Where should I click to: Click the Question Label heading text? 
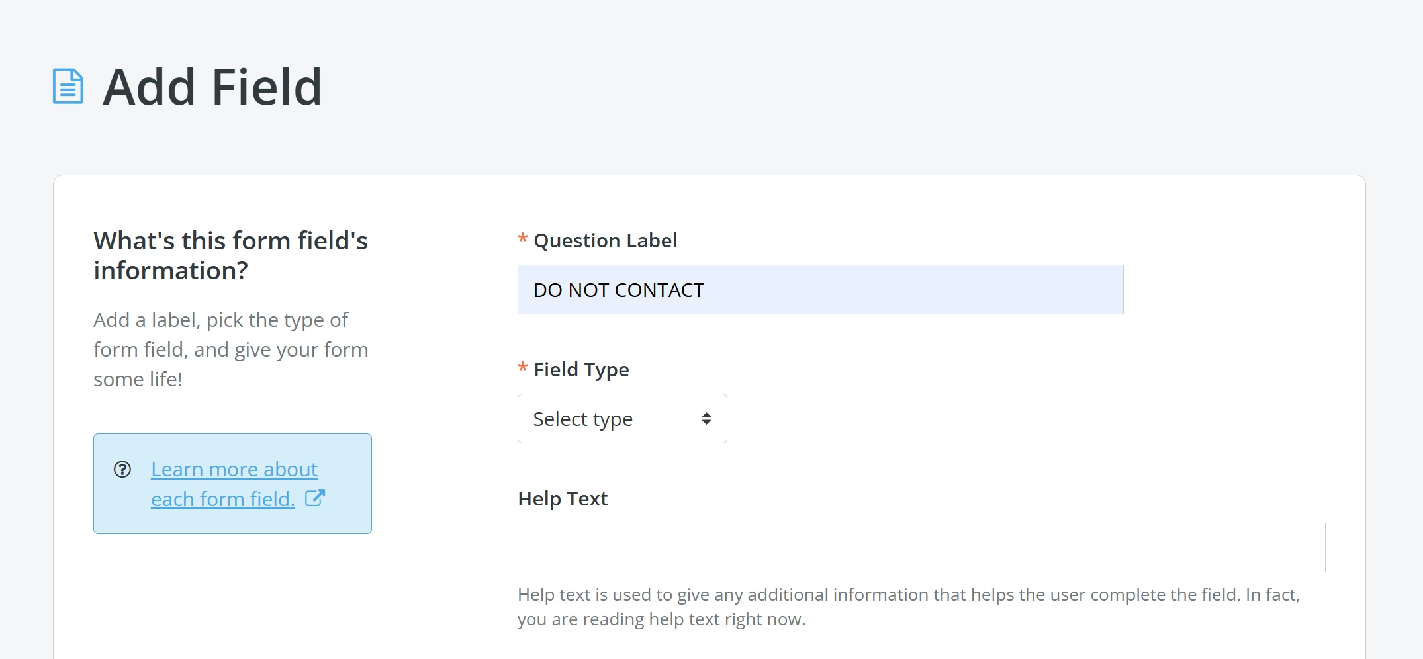(x=604, y=240)
